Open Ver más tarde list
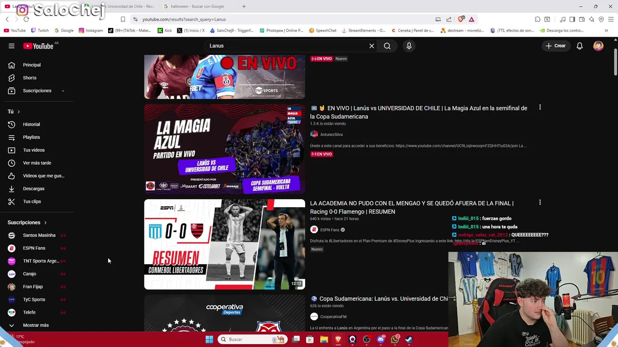This screenshot has width=618, height=347. pyautogui.click(x=37, y=163)
